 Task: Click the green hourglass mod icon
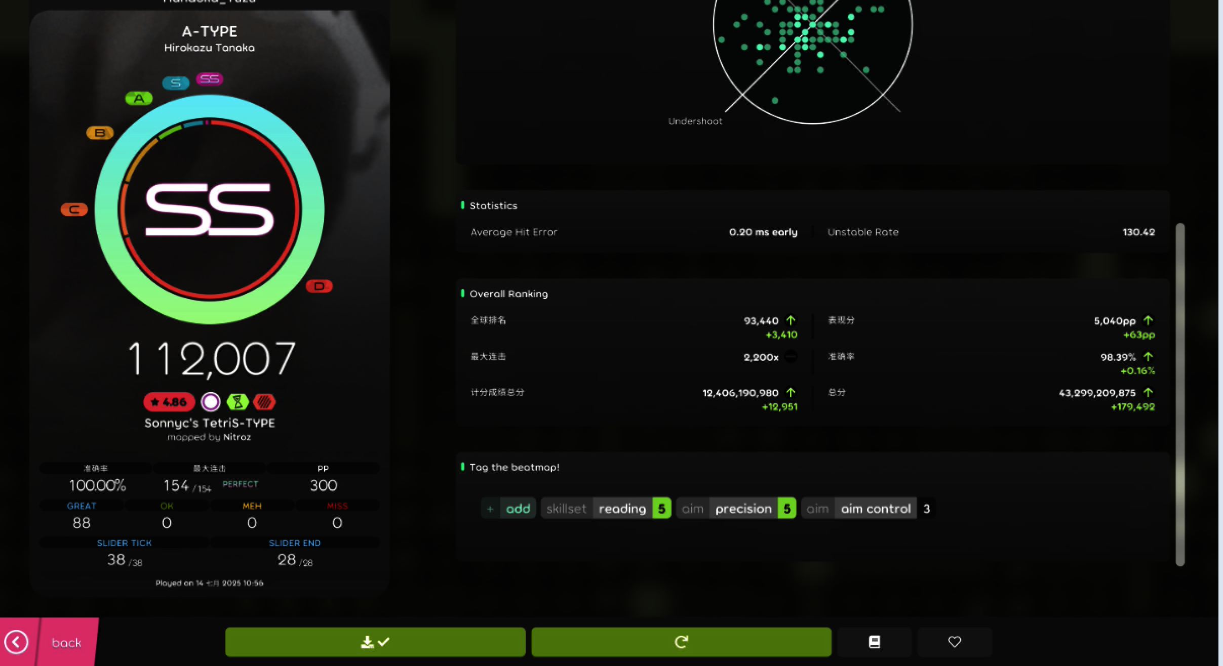[x=238, y=402]
